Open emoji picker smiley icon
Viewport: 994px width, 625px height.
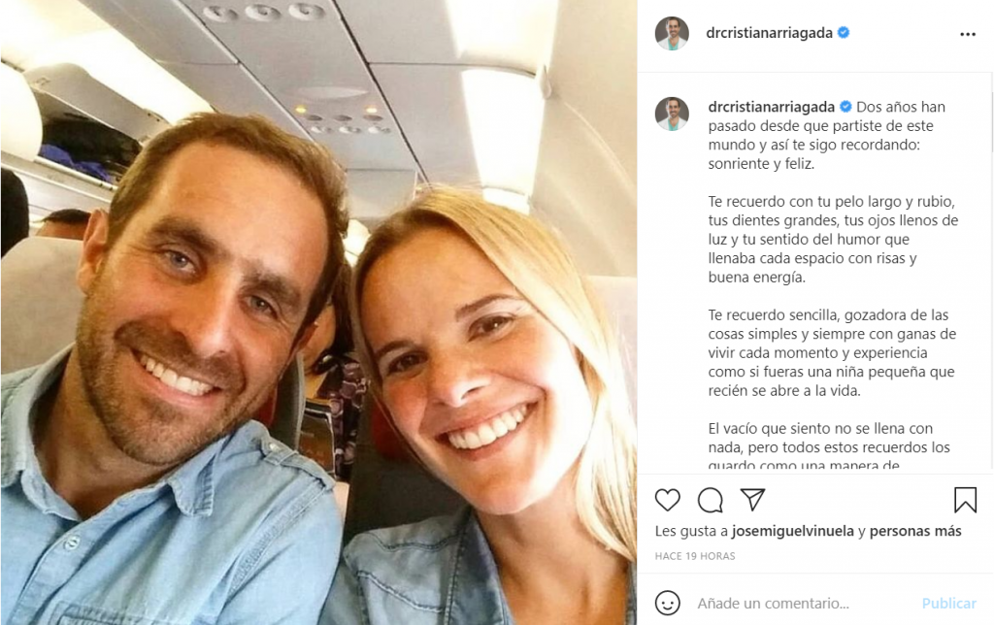coord(668,603)
